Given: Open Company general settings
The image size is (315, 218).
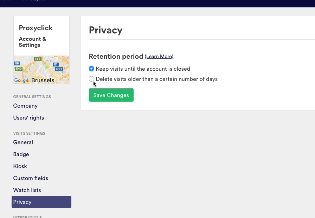Looking at the screenshot, I should pyautogui.click(x=25, y=106).
